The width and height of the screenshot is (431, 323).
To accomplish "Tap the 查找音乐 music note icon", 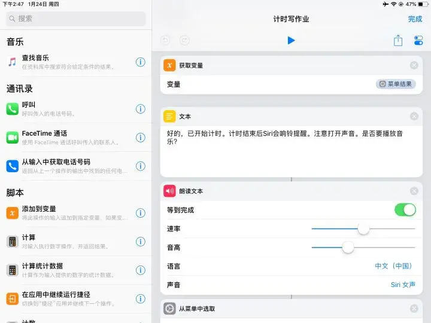I will coord(12,62).
